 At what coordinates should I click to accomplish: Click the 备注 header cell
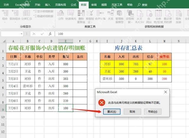[80, 56]
